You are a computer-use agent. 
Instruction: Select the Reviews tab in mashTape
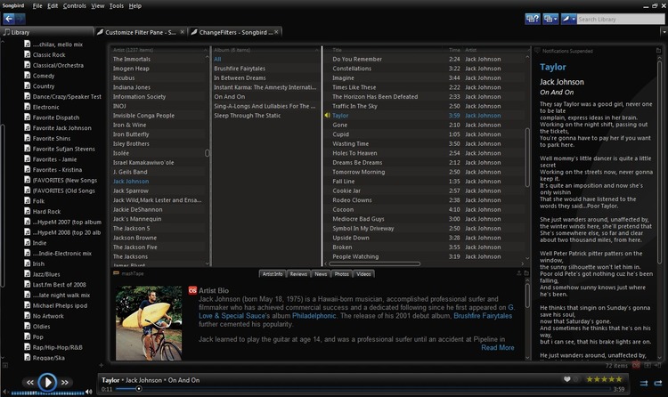pos(298,274)
